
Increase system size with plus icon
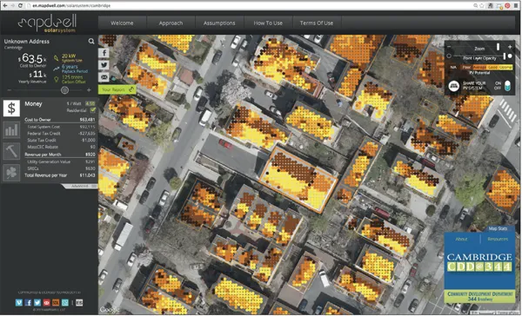[89, 90]
